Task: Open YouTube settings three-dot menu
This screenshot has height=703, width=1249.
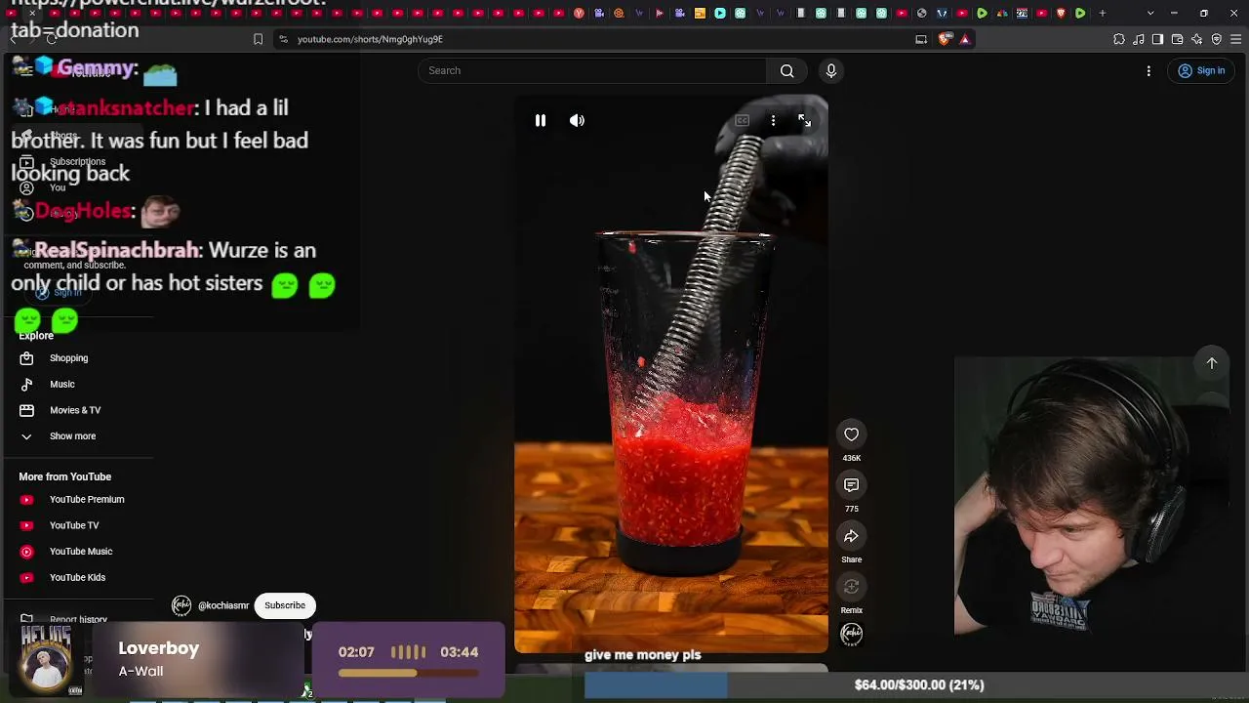Action: pos(1148,70)
